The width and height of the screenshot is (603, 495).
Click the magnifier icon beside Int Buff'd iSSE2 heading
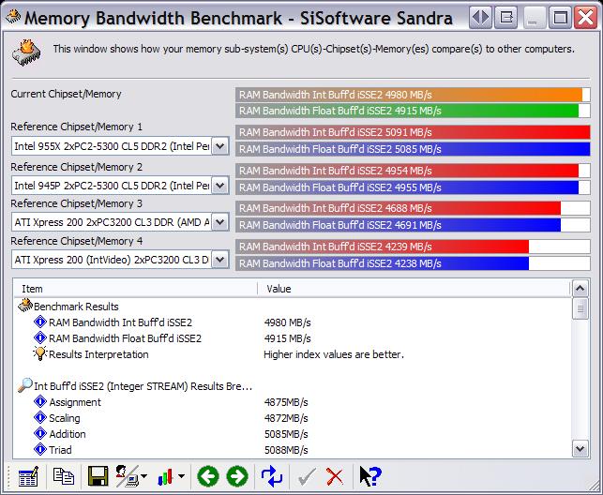[x=25, y=385]
